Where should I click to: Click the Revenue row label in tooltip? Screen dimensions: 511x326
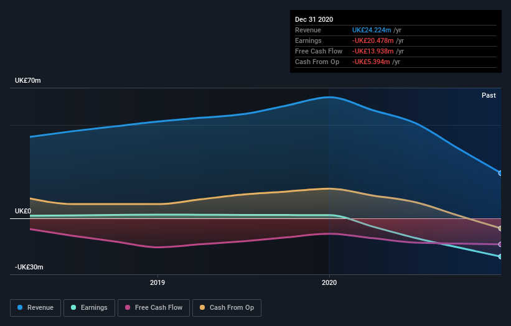pos(308,30)
